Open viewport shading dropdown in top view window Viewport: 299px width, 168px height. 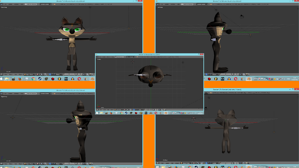pyautogui.click(x=124, y=110)
